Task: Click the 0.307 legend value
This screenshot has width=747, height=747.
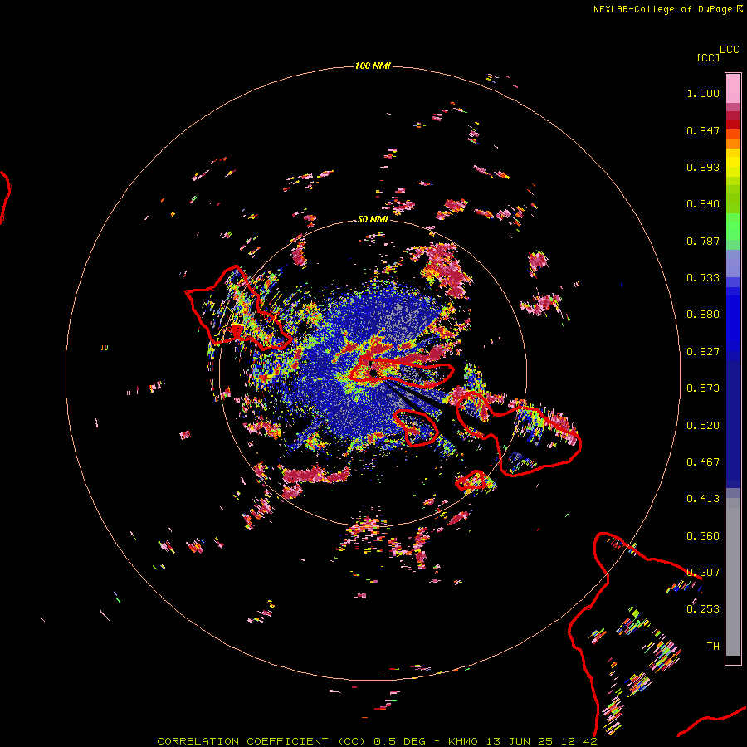Action: coord(703,573)
